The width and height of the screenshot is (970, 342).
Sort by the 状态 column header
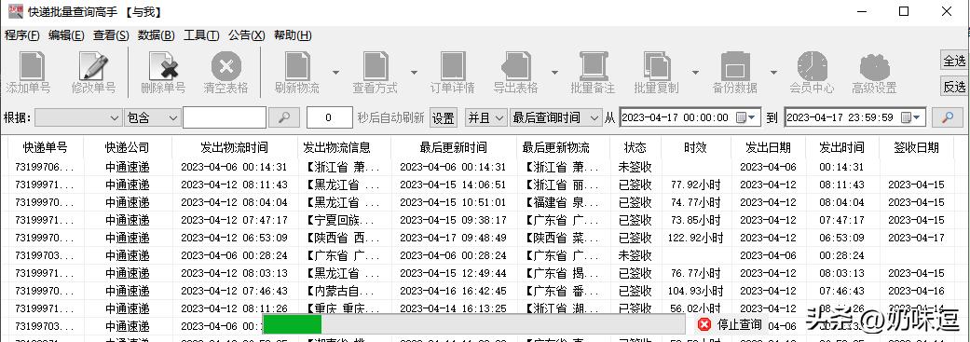635,148
